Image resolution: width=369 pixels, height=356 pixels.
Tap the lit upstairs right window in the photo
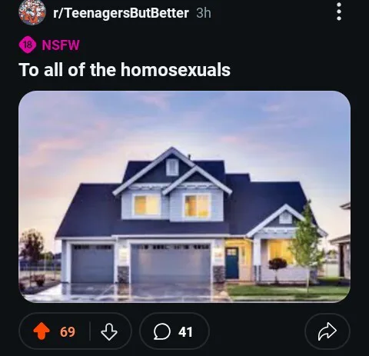(x=197, y=205)
